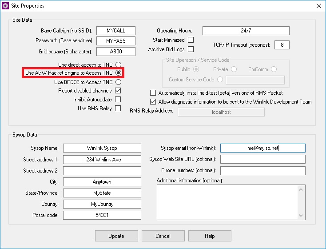Select direct access to TNC option
The width and height of the screenshot is (326, 249).
118,65
